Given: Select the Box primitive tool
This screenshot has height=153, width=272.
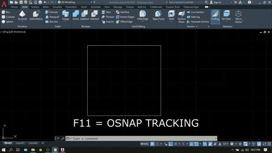Looking at the screenshot, I should click(x=6, y=12).
